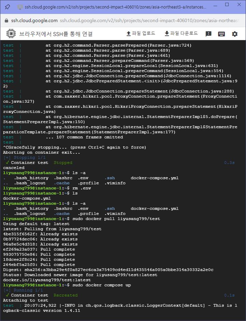The image size is (246, 321).
Task: Maximize the SSH browser window
Action: (x=227, y=4)
